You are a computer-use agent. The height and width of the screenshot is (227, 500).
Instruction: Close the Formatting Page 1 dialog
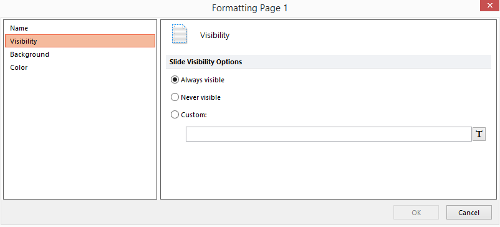(490, 6)
